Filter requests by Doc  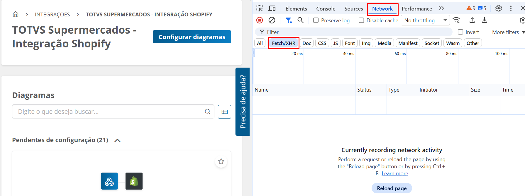click(306, 43)
